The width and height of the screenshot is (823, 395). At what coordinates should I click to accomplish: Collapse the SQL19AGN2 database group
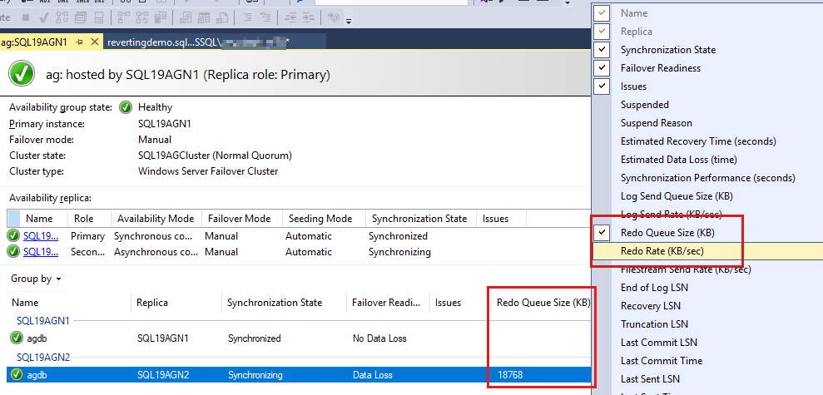point(43,358)
